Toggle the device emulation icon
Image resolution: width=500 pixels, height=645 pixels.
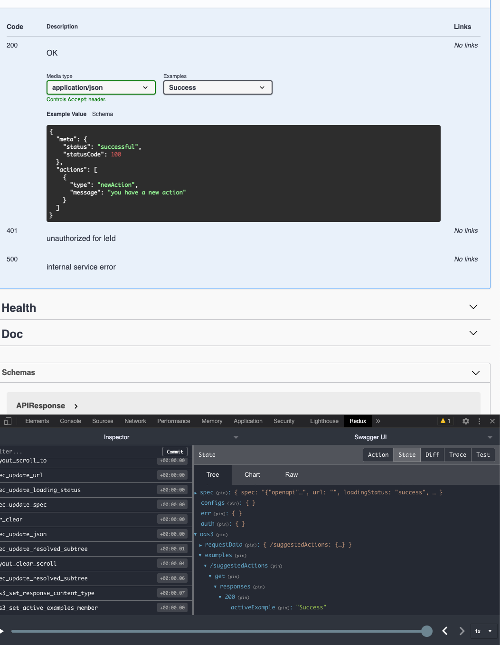(x=8, y=421)
